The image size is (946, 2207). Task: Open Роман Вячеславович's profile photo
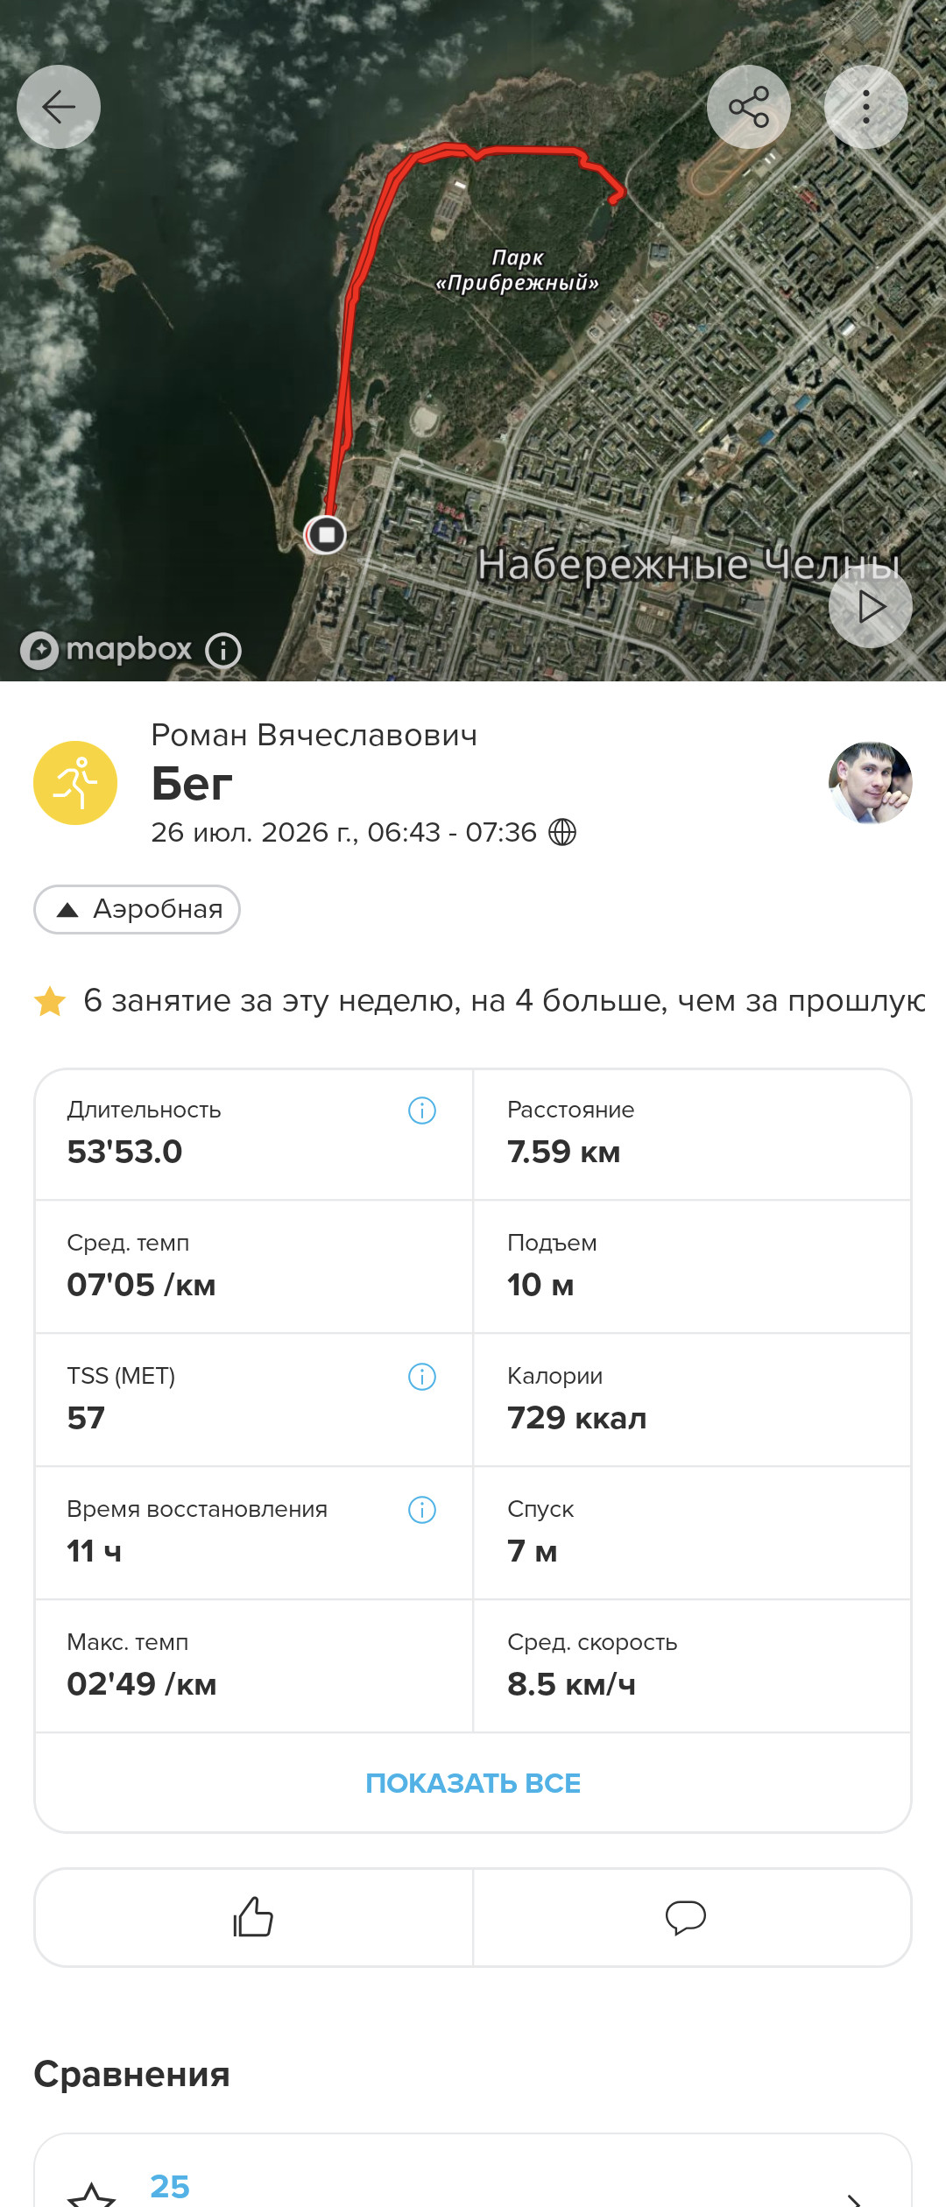coord(871,783)
